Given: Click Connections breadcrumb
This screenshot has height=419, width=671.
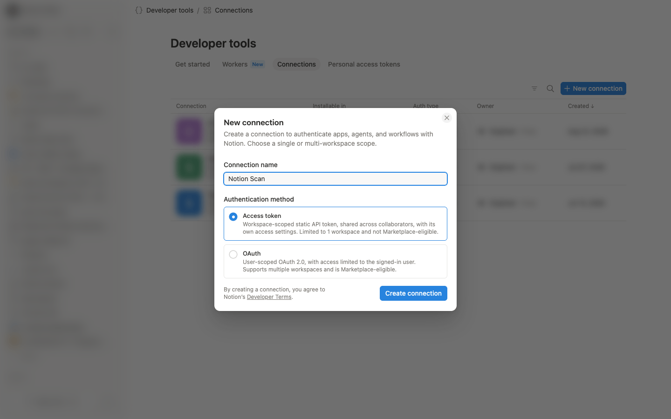Looking at the screenshot, I should 233,10.
